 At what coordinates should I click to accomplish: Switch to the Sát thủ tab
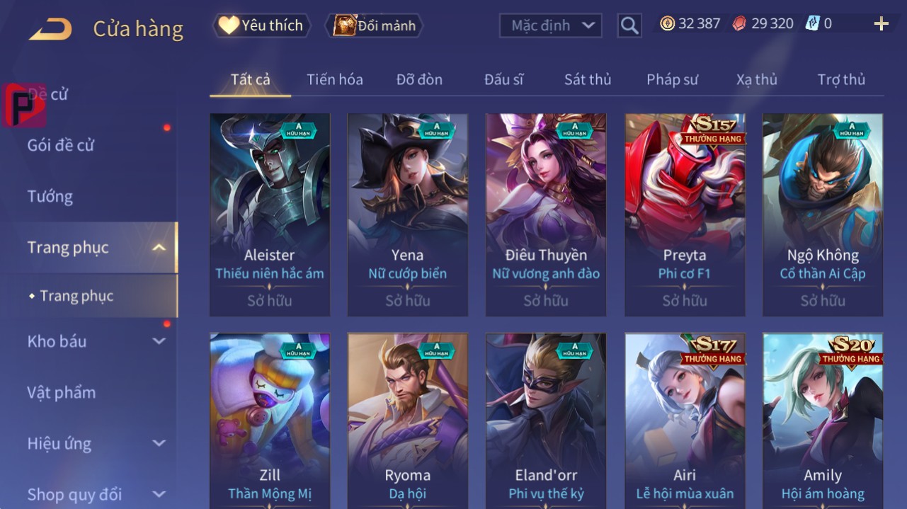tap(588, 79)
